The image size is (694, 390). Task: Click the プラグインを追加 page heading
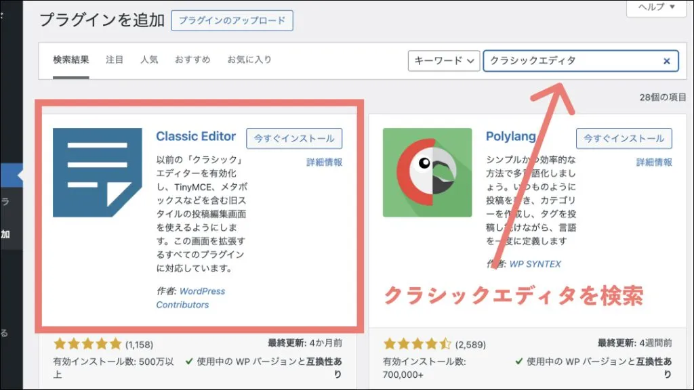click(102, 20)
